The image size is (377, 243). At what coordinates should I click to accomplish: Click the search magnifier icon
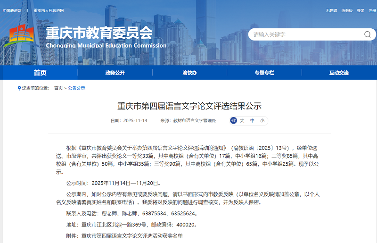click(x=367, y=34)
